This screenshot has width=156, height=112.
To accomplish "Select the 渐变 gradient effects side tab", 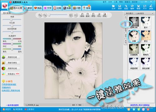I will click(x=126, y=36).
